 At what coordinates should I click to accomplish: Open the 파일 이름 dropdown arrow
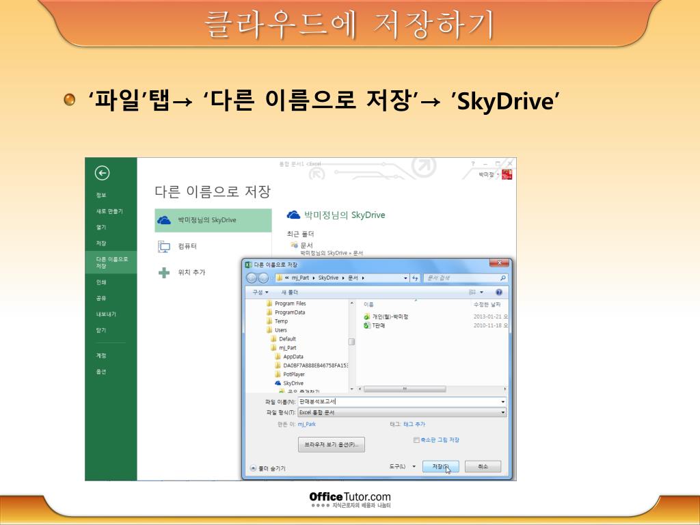(x=503, y=402)
